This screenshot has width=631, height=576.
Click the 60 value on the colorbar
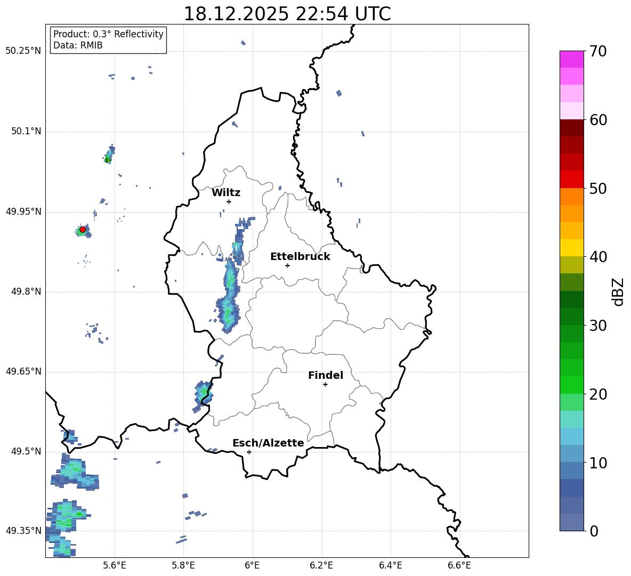tap(598, 120)
